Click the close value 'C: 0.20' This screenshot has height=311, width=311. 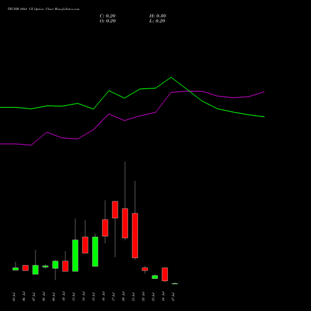tap(108, 16)
